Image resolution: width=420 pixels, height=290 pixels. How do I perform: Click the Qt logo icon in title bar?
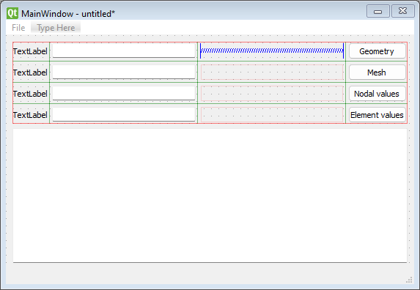pos(12,13)
